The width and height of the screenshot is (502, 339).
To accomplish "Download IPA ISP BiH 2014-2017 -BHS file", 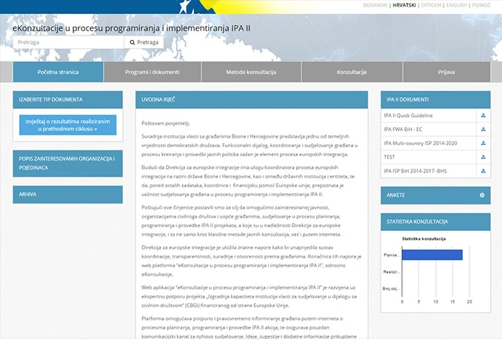I will click(x=483, y=171).
